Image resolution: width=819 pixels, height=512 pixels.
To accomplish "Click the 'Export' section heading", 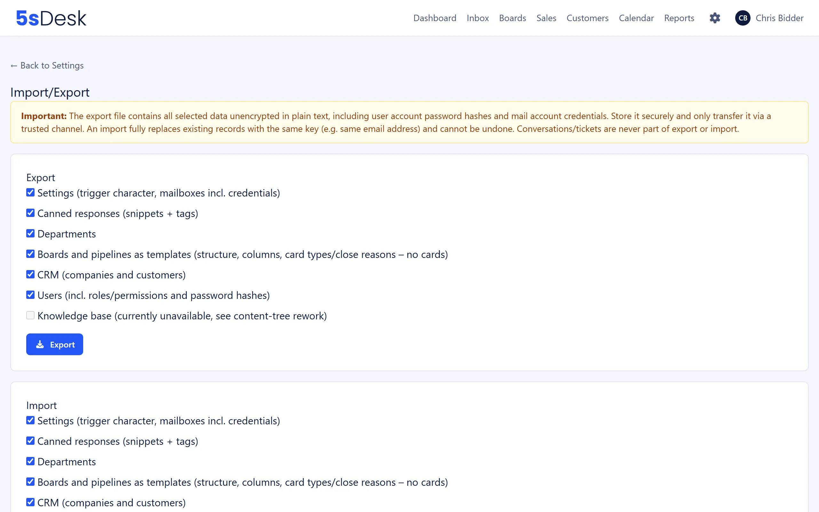I will [x=41, y=177].
